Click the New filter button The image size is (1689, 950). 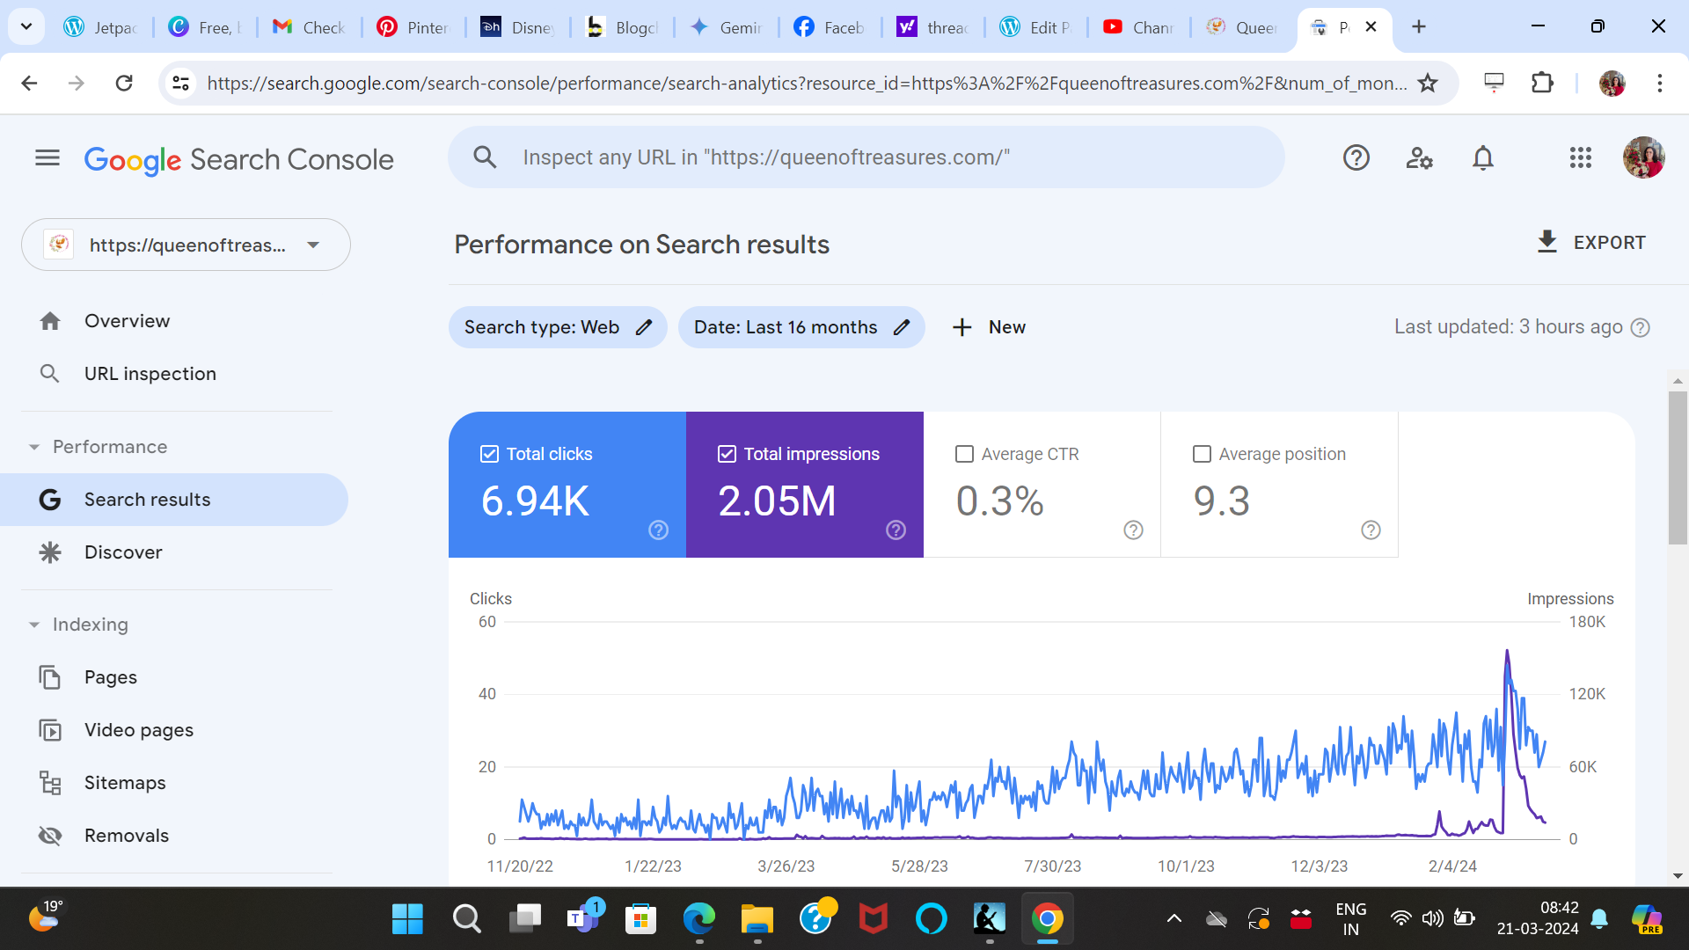[x=989, y=326]
